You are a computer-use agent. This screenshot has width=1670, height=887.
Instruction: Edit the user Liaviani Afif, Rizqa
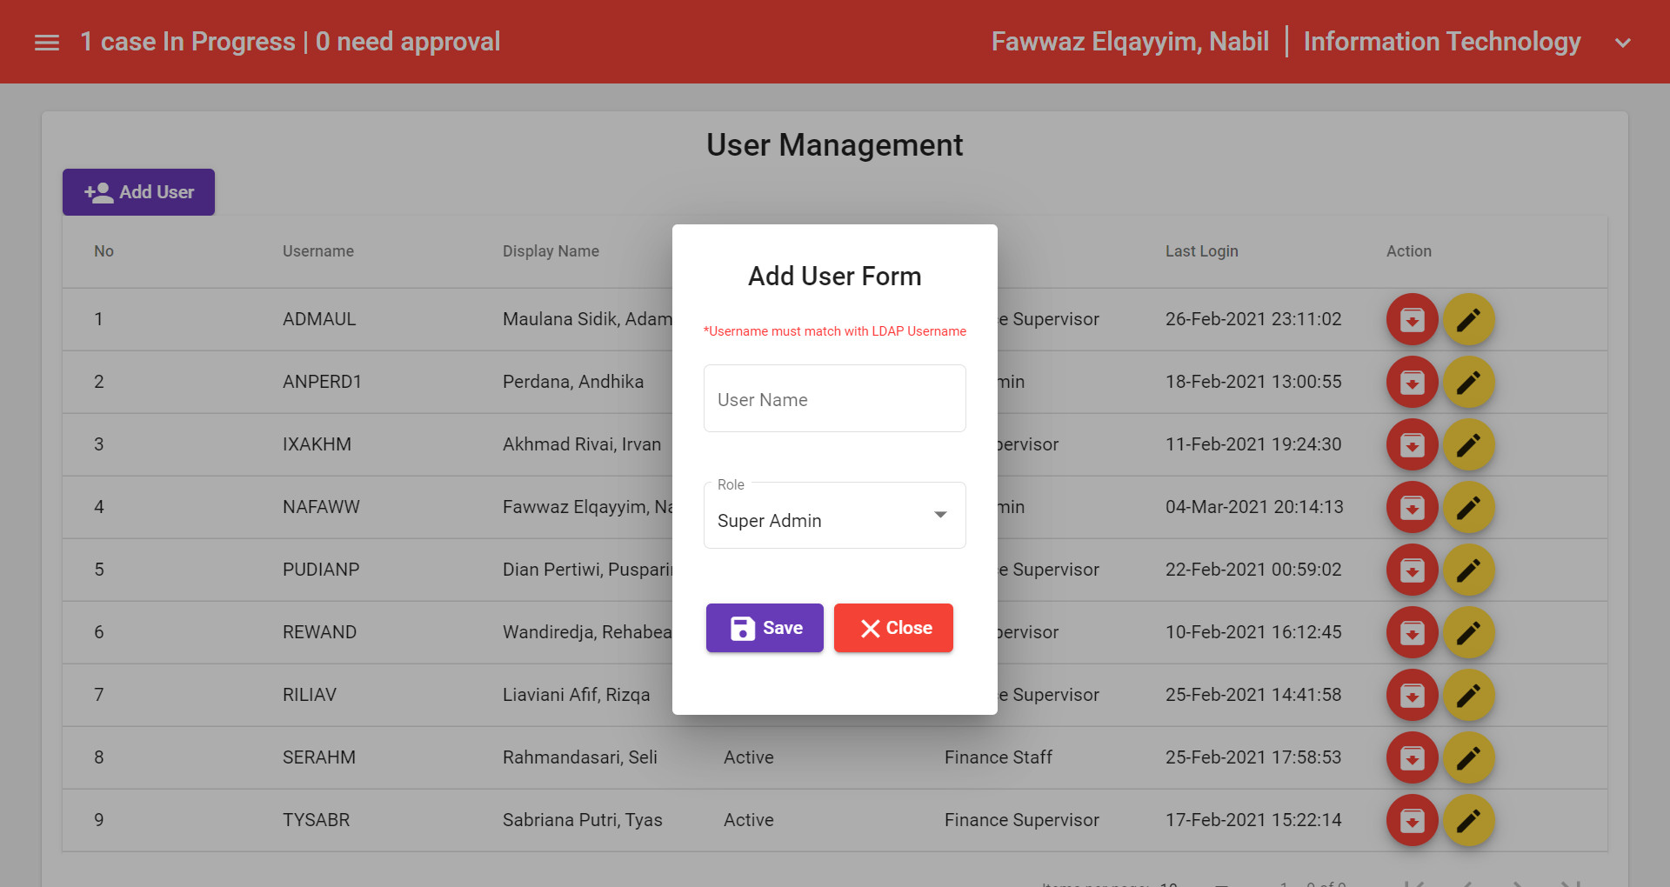point(1469,695)
